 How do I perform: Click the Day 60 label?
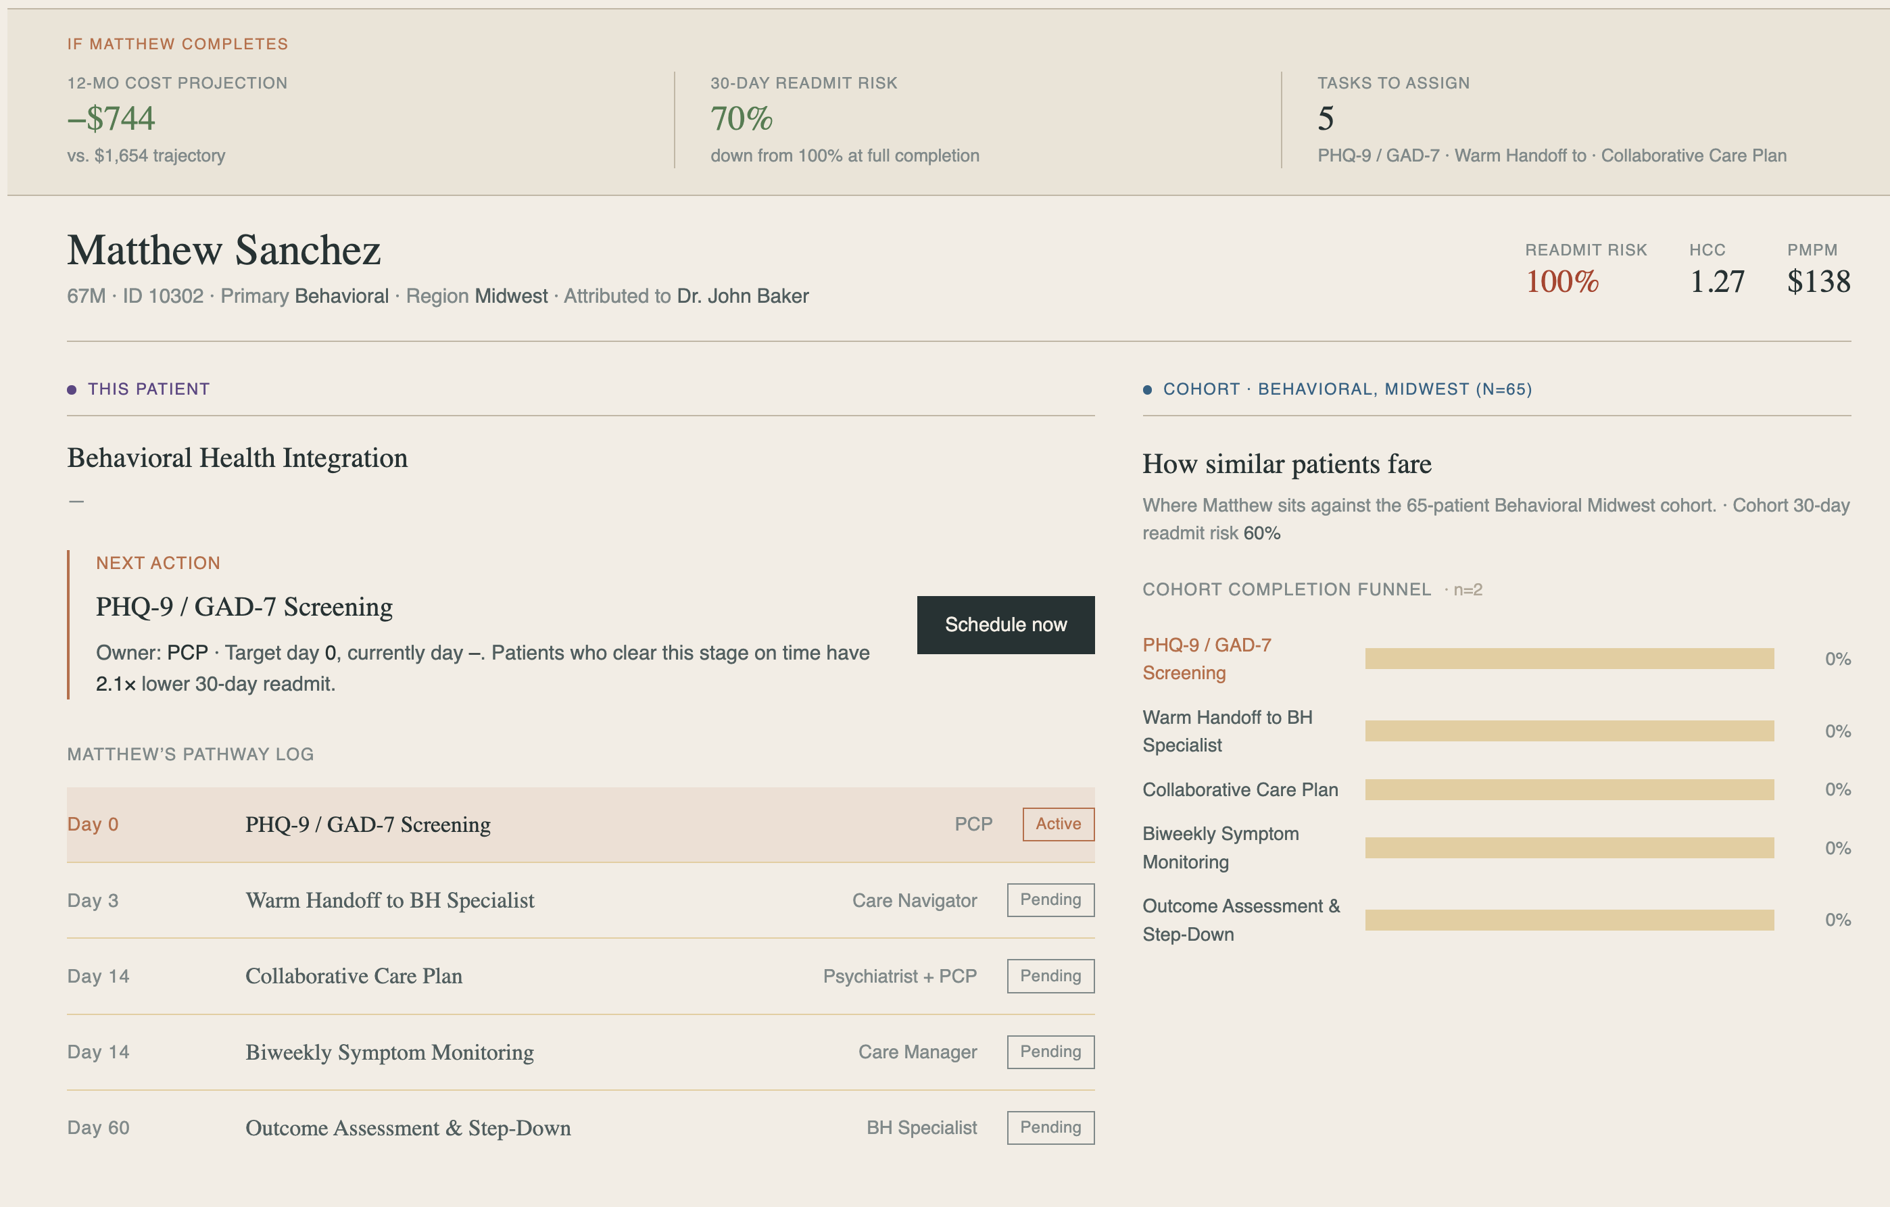tap(98, 1128)
